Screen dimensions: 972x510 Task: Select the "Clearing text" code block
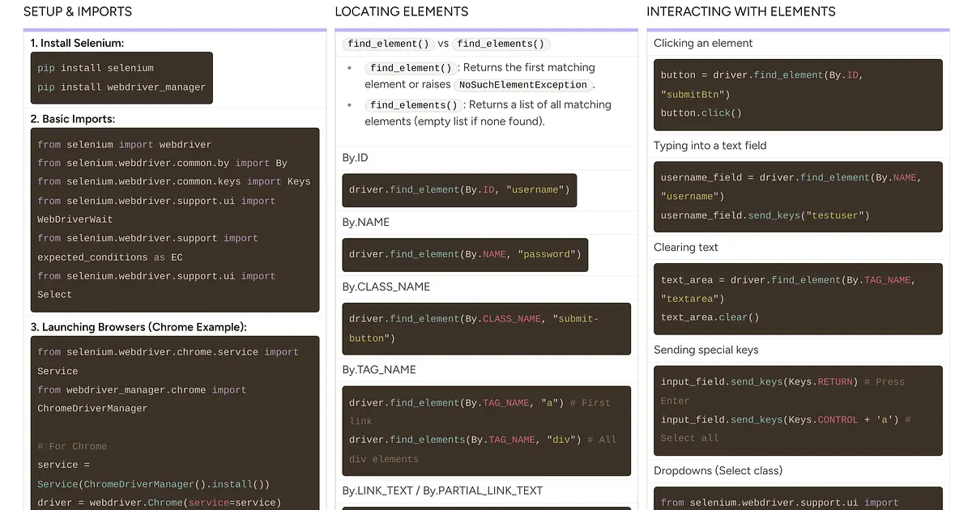(798, 299)
